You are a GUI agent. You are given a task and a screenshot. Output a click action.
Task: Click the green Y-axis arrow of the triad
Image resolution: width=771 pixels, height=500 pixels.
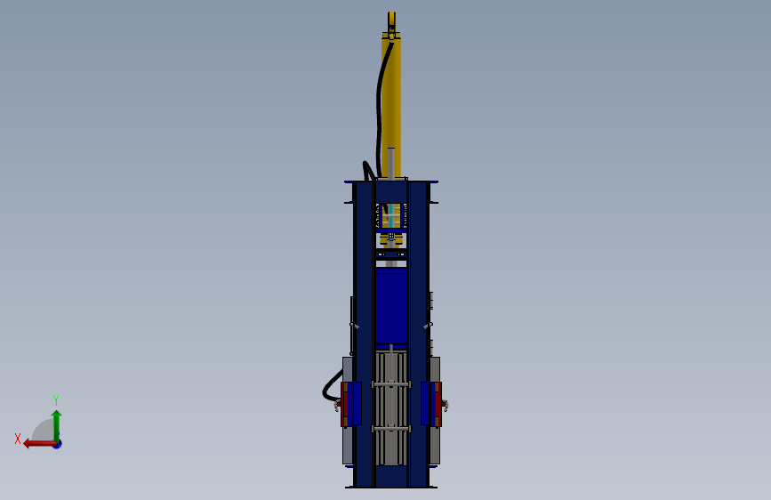pyautogui.click(x=57, y=426)
